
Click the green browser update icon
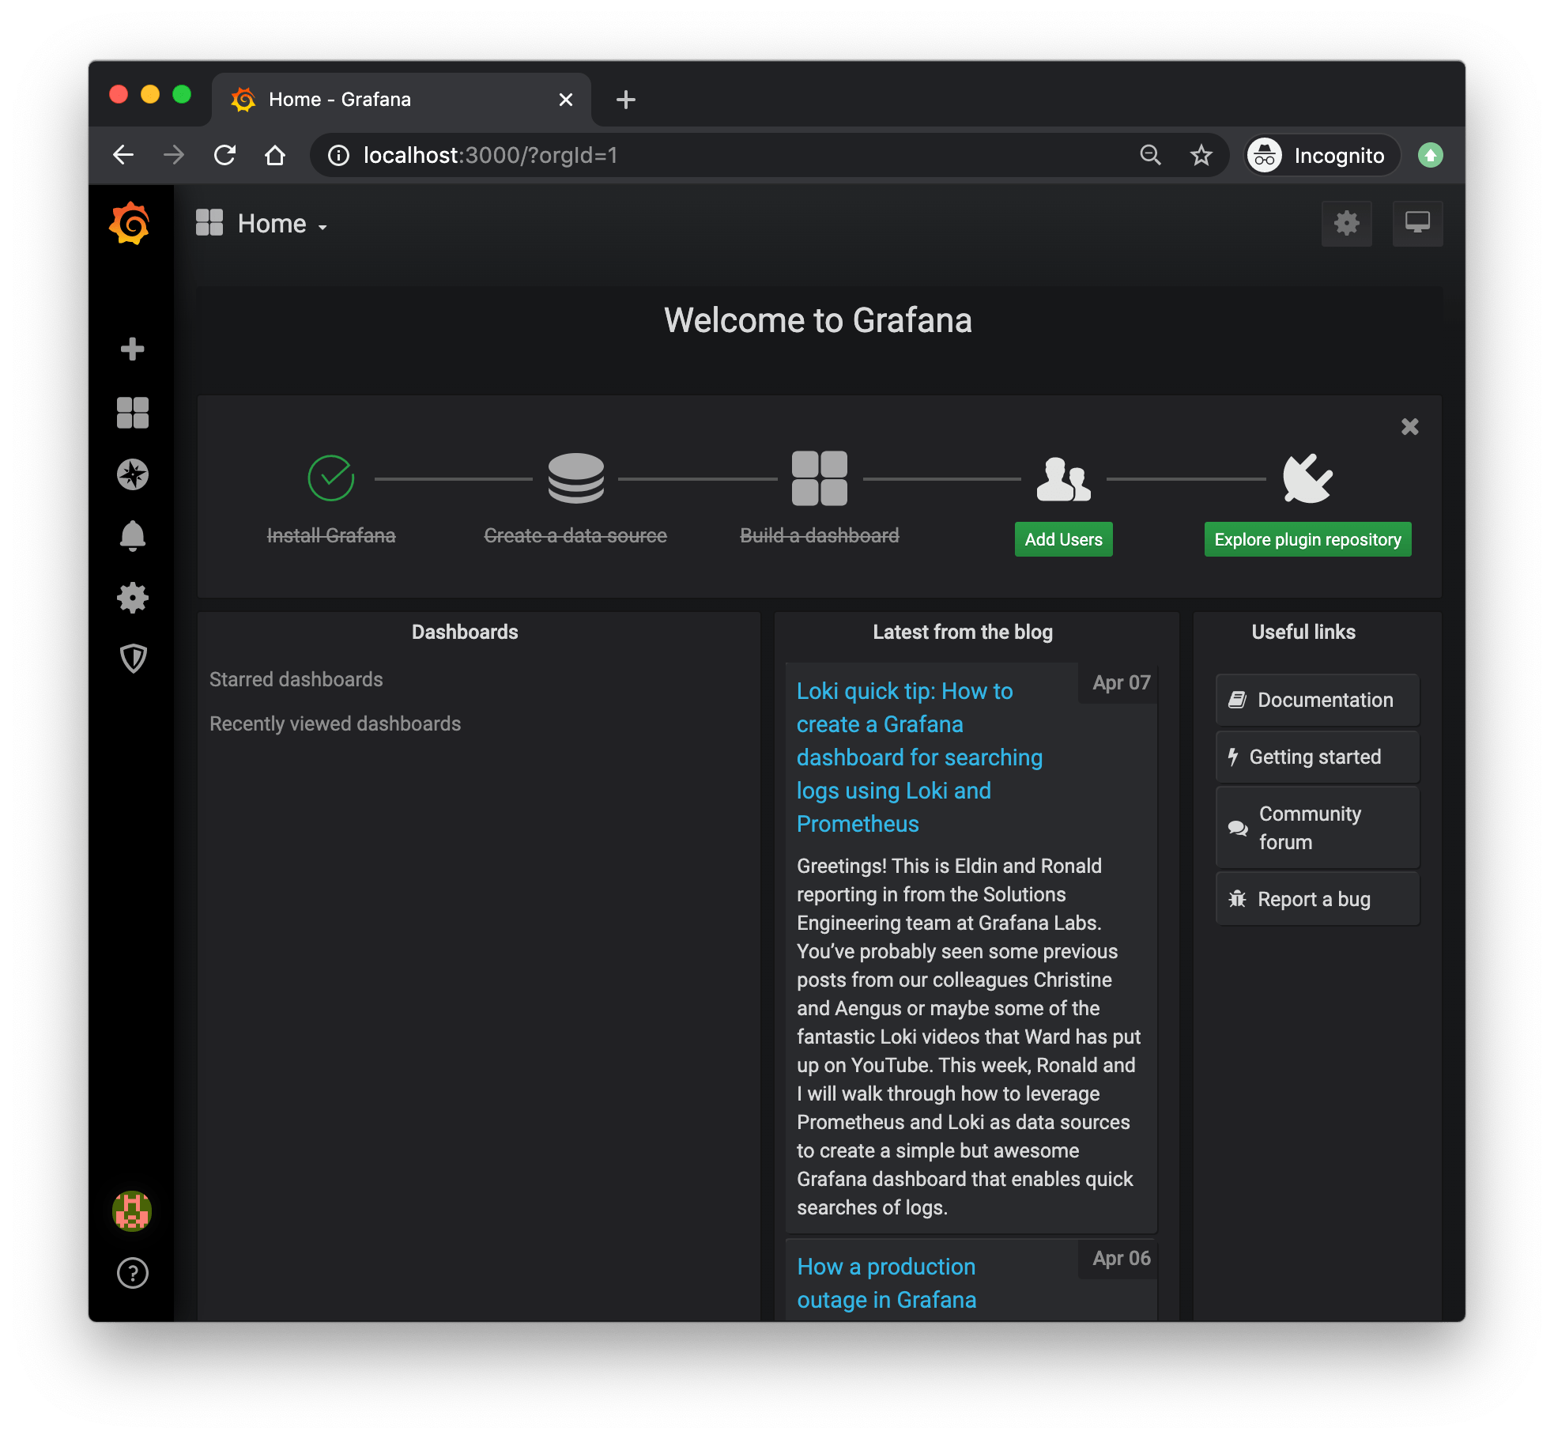click(x=1431, y=155)
